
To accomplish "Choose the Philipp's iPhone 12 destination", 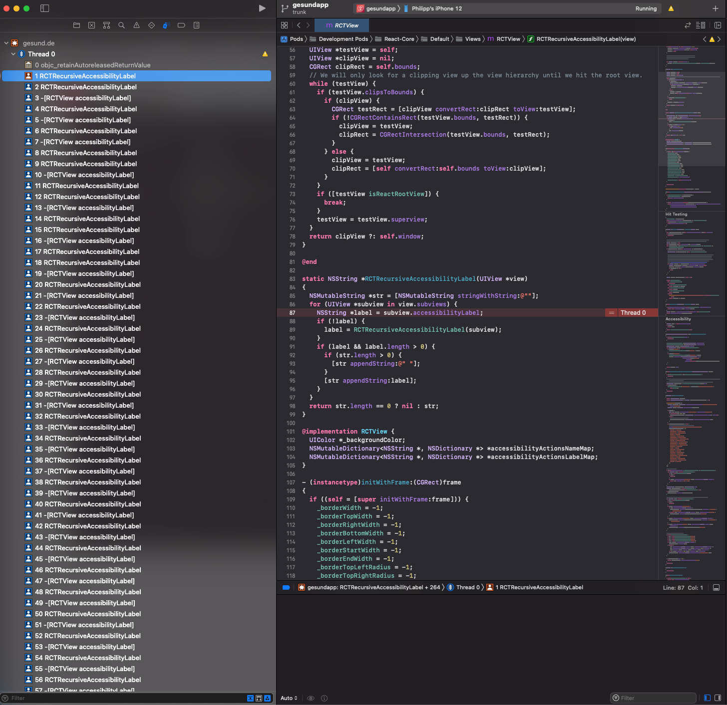I will click(432, 8).
